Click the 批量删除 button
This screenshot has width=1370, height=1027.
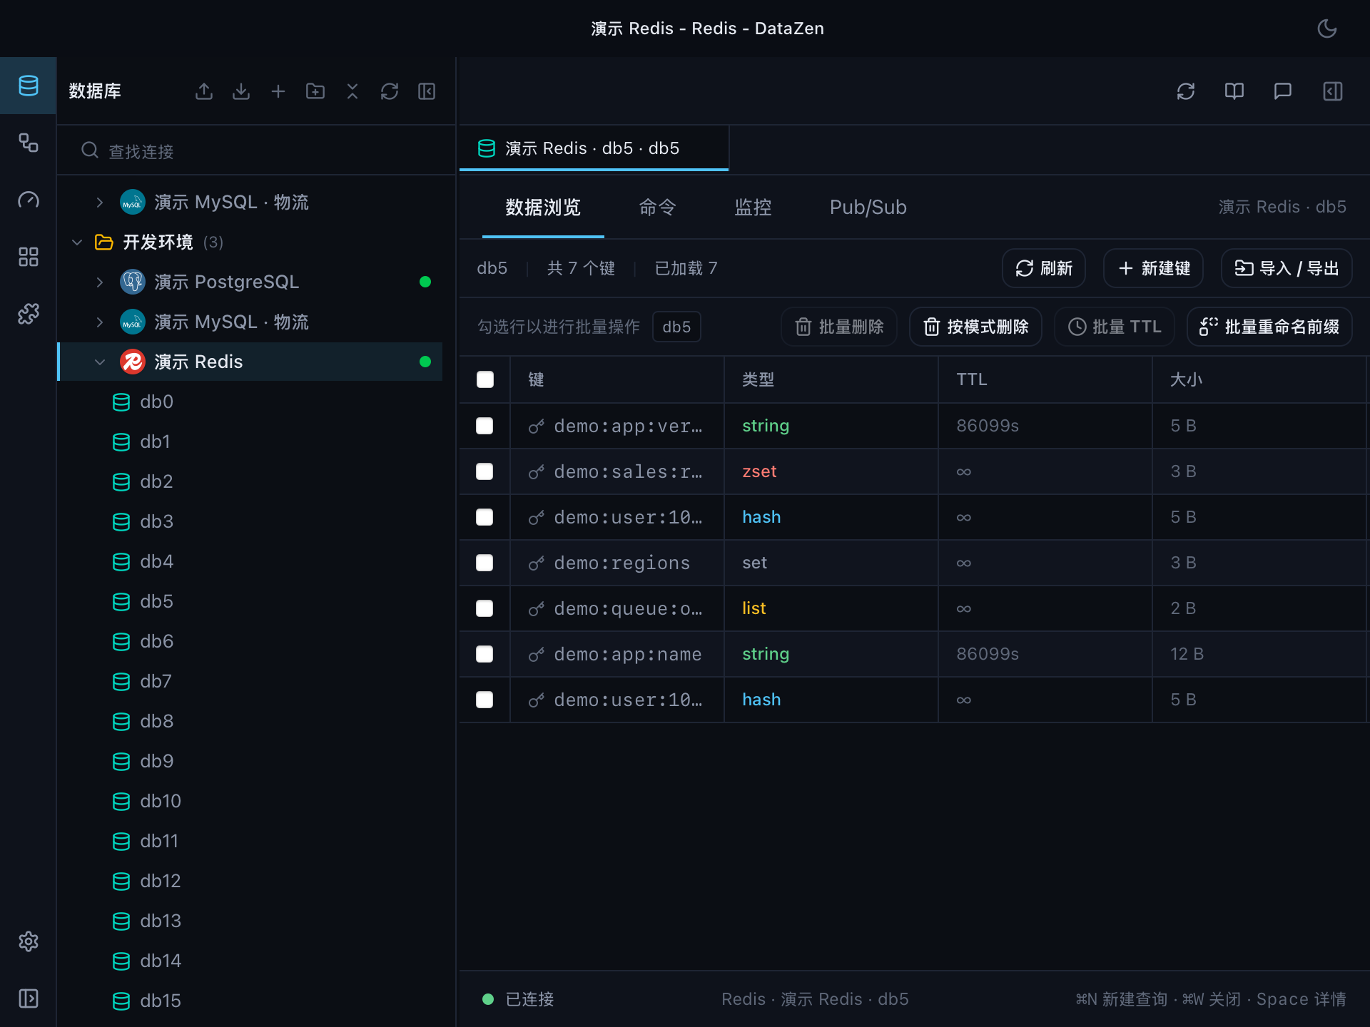839,327
